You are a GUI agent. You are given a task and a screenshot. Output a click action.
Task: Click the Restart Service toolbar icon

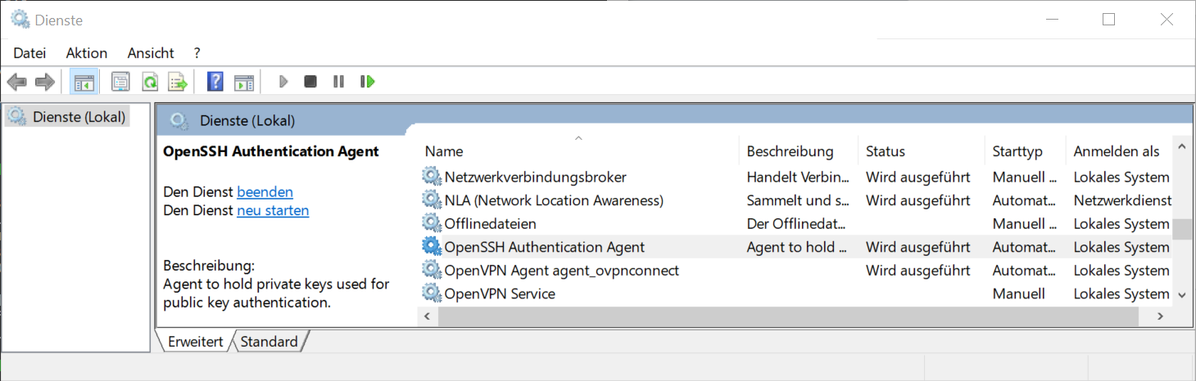(367, 82)
